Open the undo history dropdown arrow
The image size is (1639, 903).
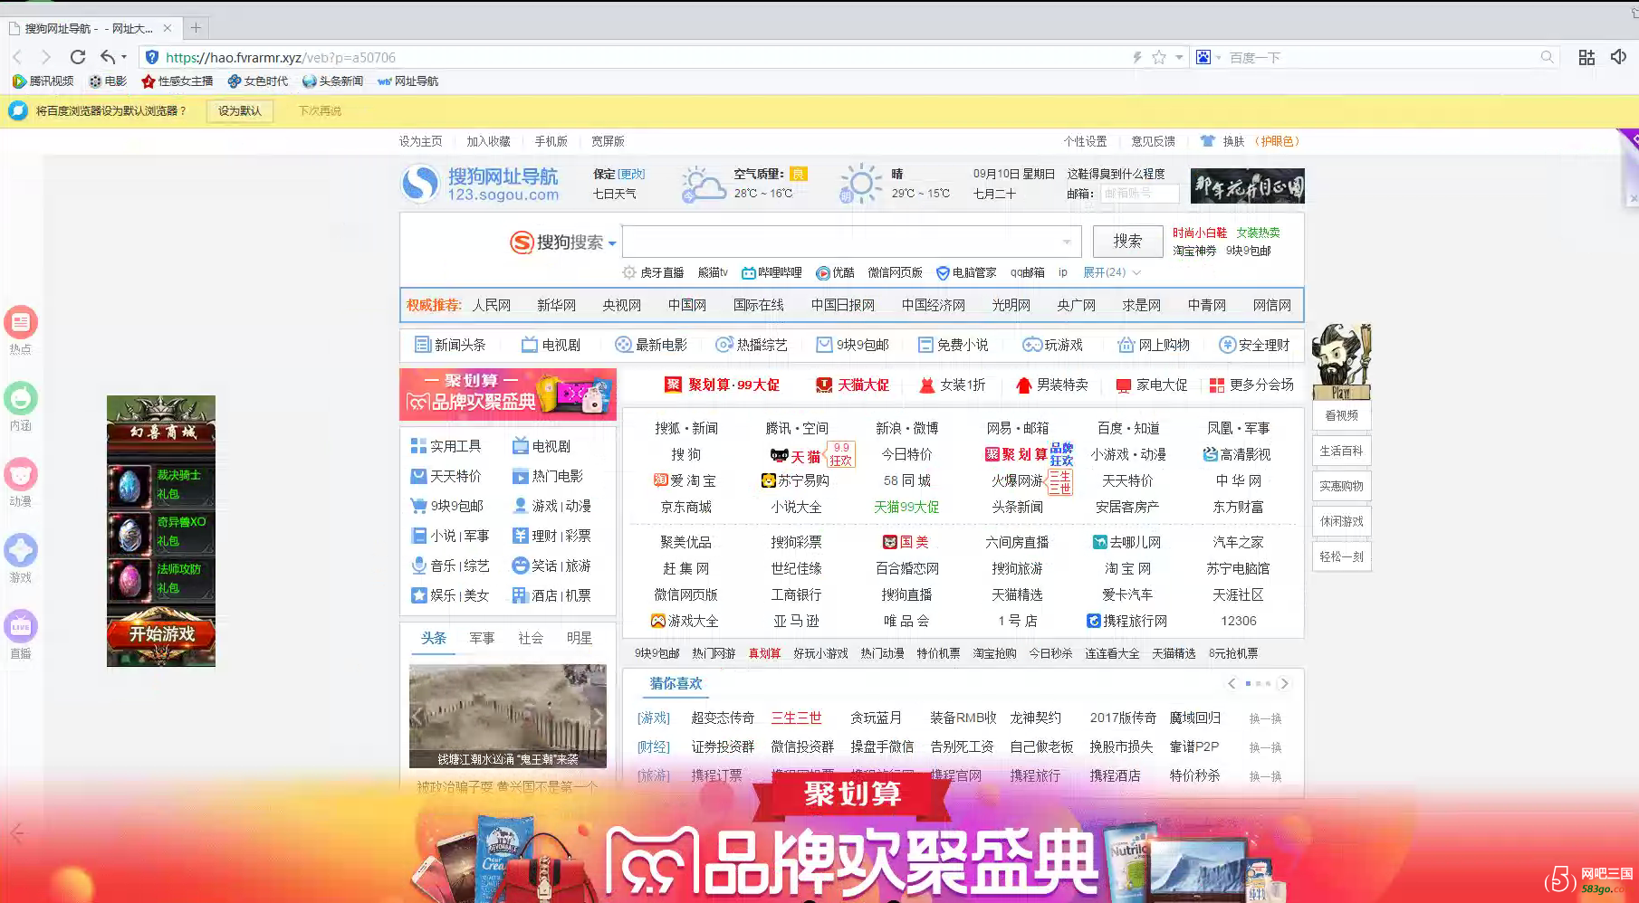tap(124, 57)
